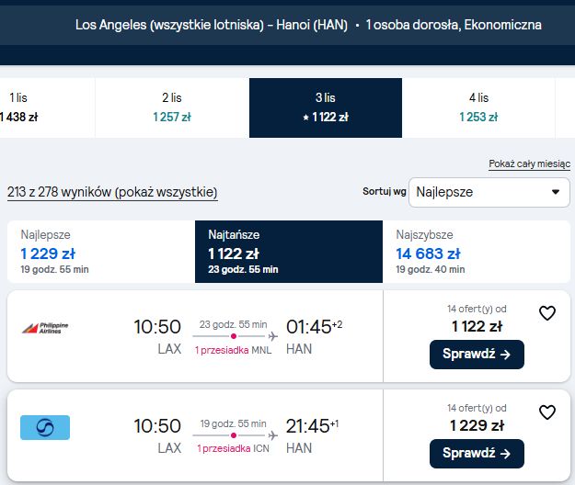This screenshot has height=485, width=575.
Task: Click the star icon on the 3 lis date
Action: pos(305,118)
